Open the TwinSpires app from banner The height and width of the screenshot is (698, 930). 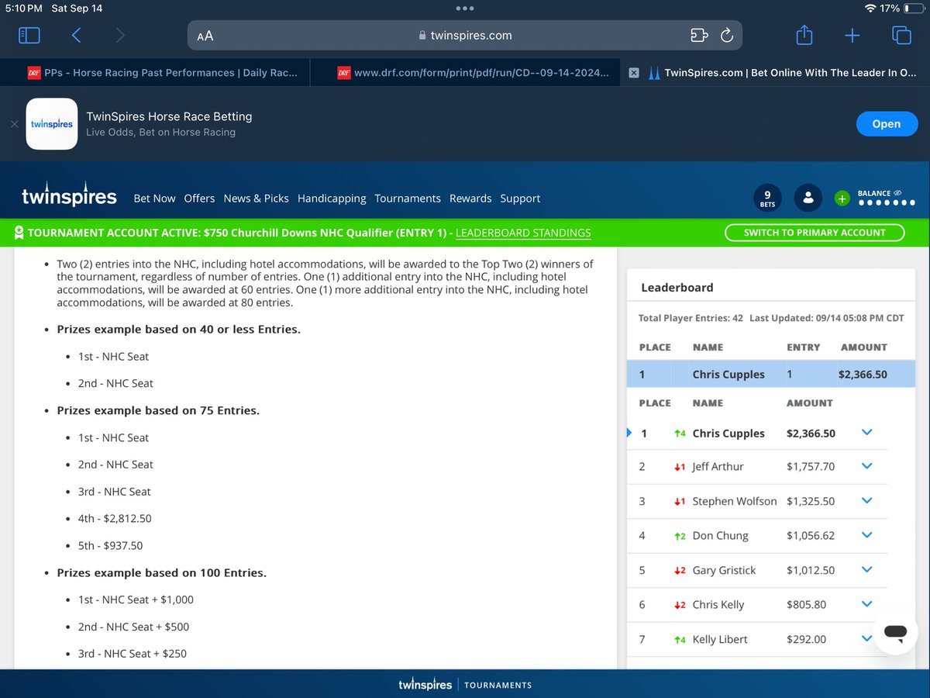click(x=887, y=124)
